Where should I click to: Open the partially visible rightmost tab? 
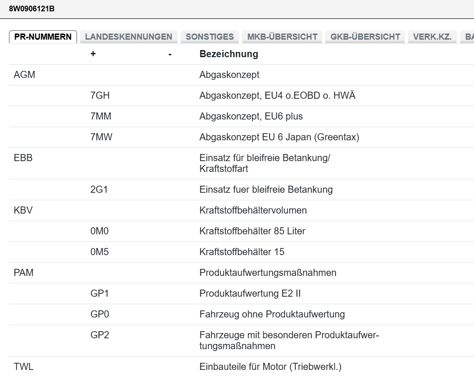[x=469, y=36]
